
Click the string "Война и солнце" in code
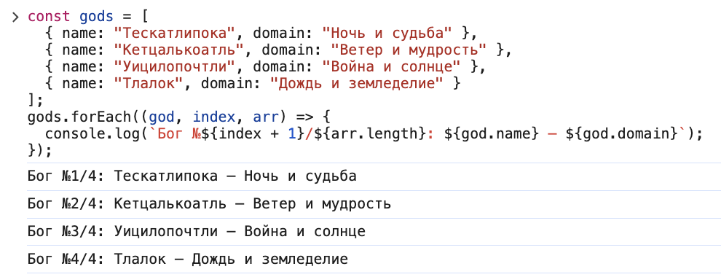(391, 67)
